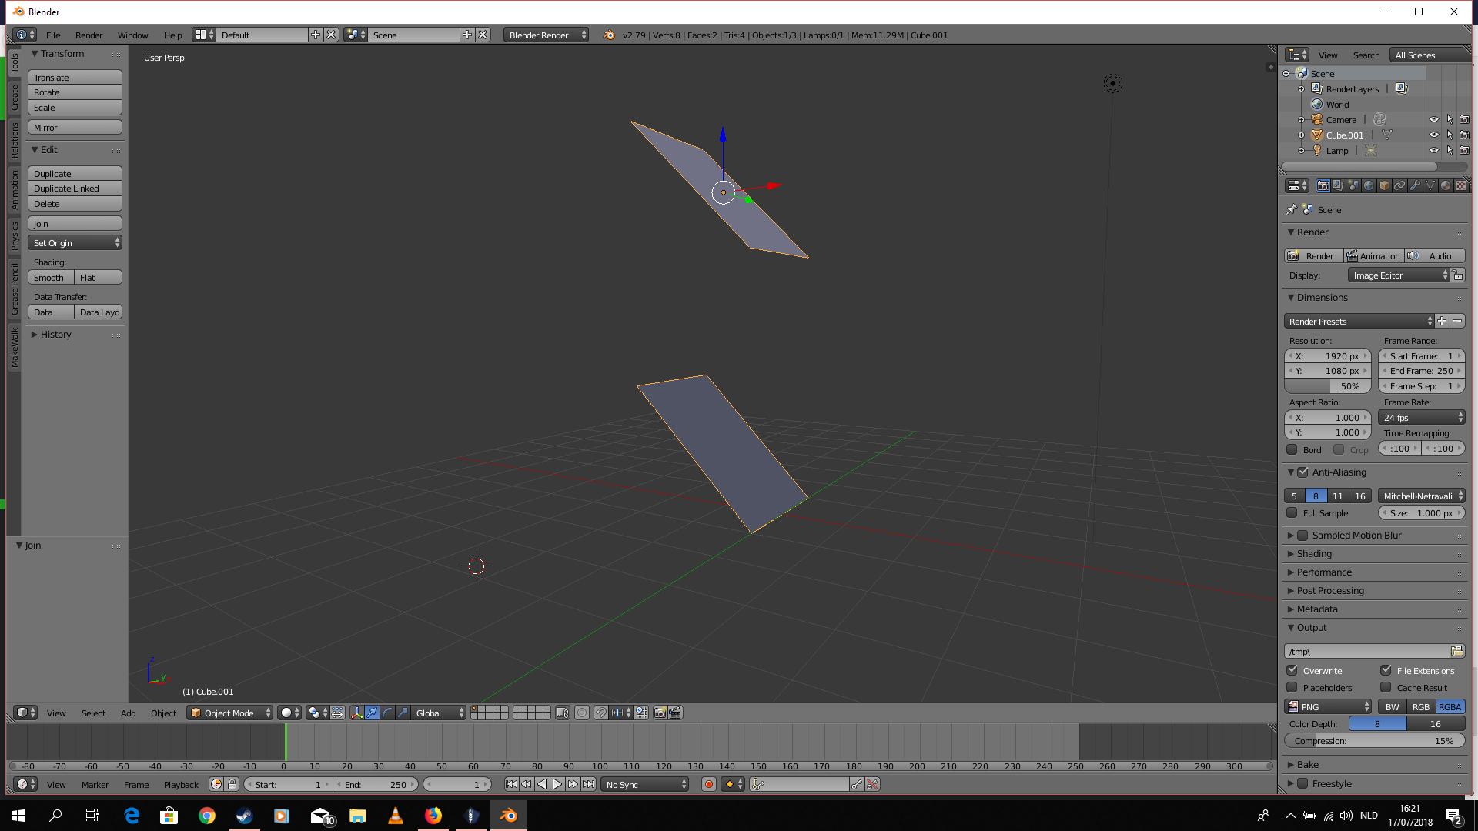Enable the Anti-Aliasing checkbox
Viewport: 1478px width, 831px height.
click(1302, 472)
